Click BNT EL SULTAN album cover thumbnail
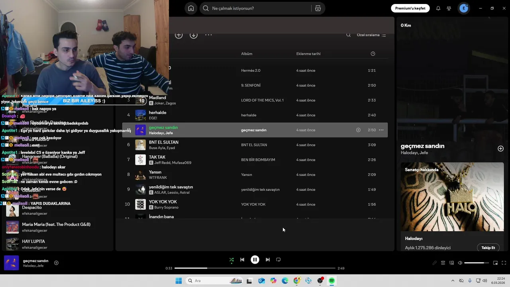The height and width of the screenshot is (287, 510). click(x=140, y=145)
